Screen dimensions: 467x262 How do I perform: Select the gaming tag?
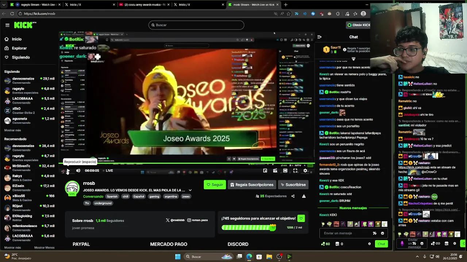(154, 196)
